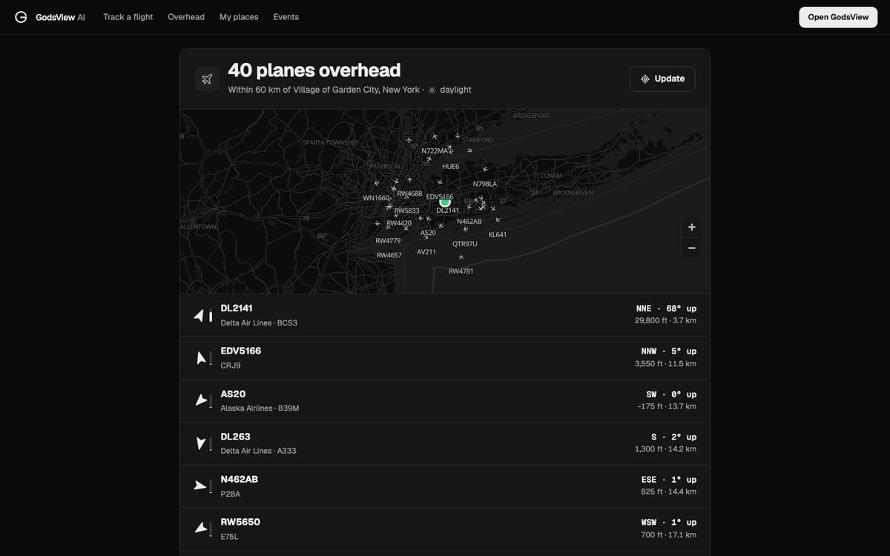Screen dimensions: 890x556
Task: Click the GodsView AI brand name
Action: [60, 17]
